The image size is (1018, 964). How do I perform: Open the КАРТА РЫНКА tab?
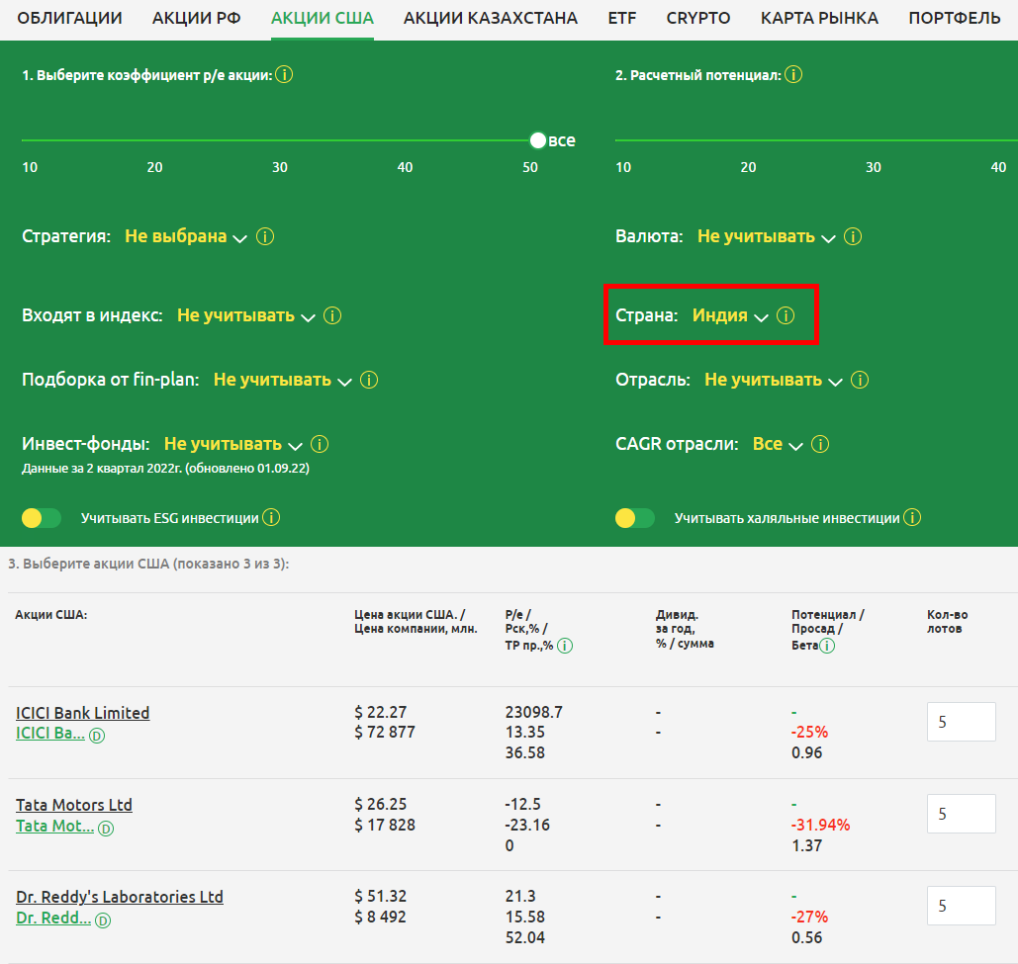point(819,18)
